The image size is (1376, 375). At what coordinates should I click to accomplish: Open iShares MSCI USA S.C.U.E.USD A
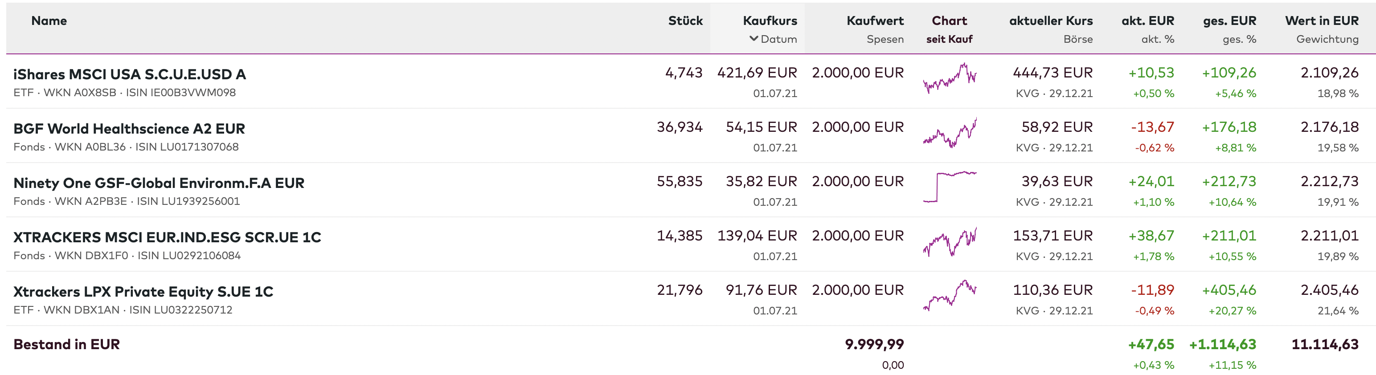[129, 74]
